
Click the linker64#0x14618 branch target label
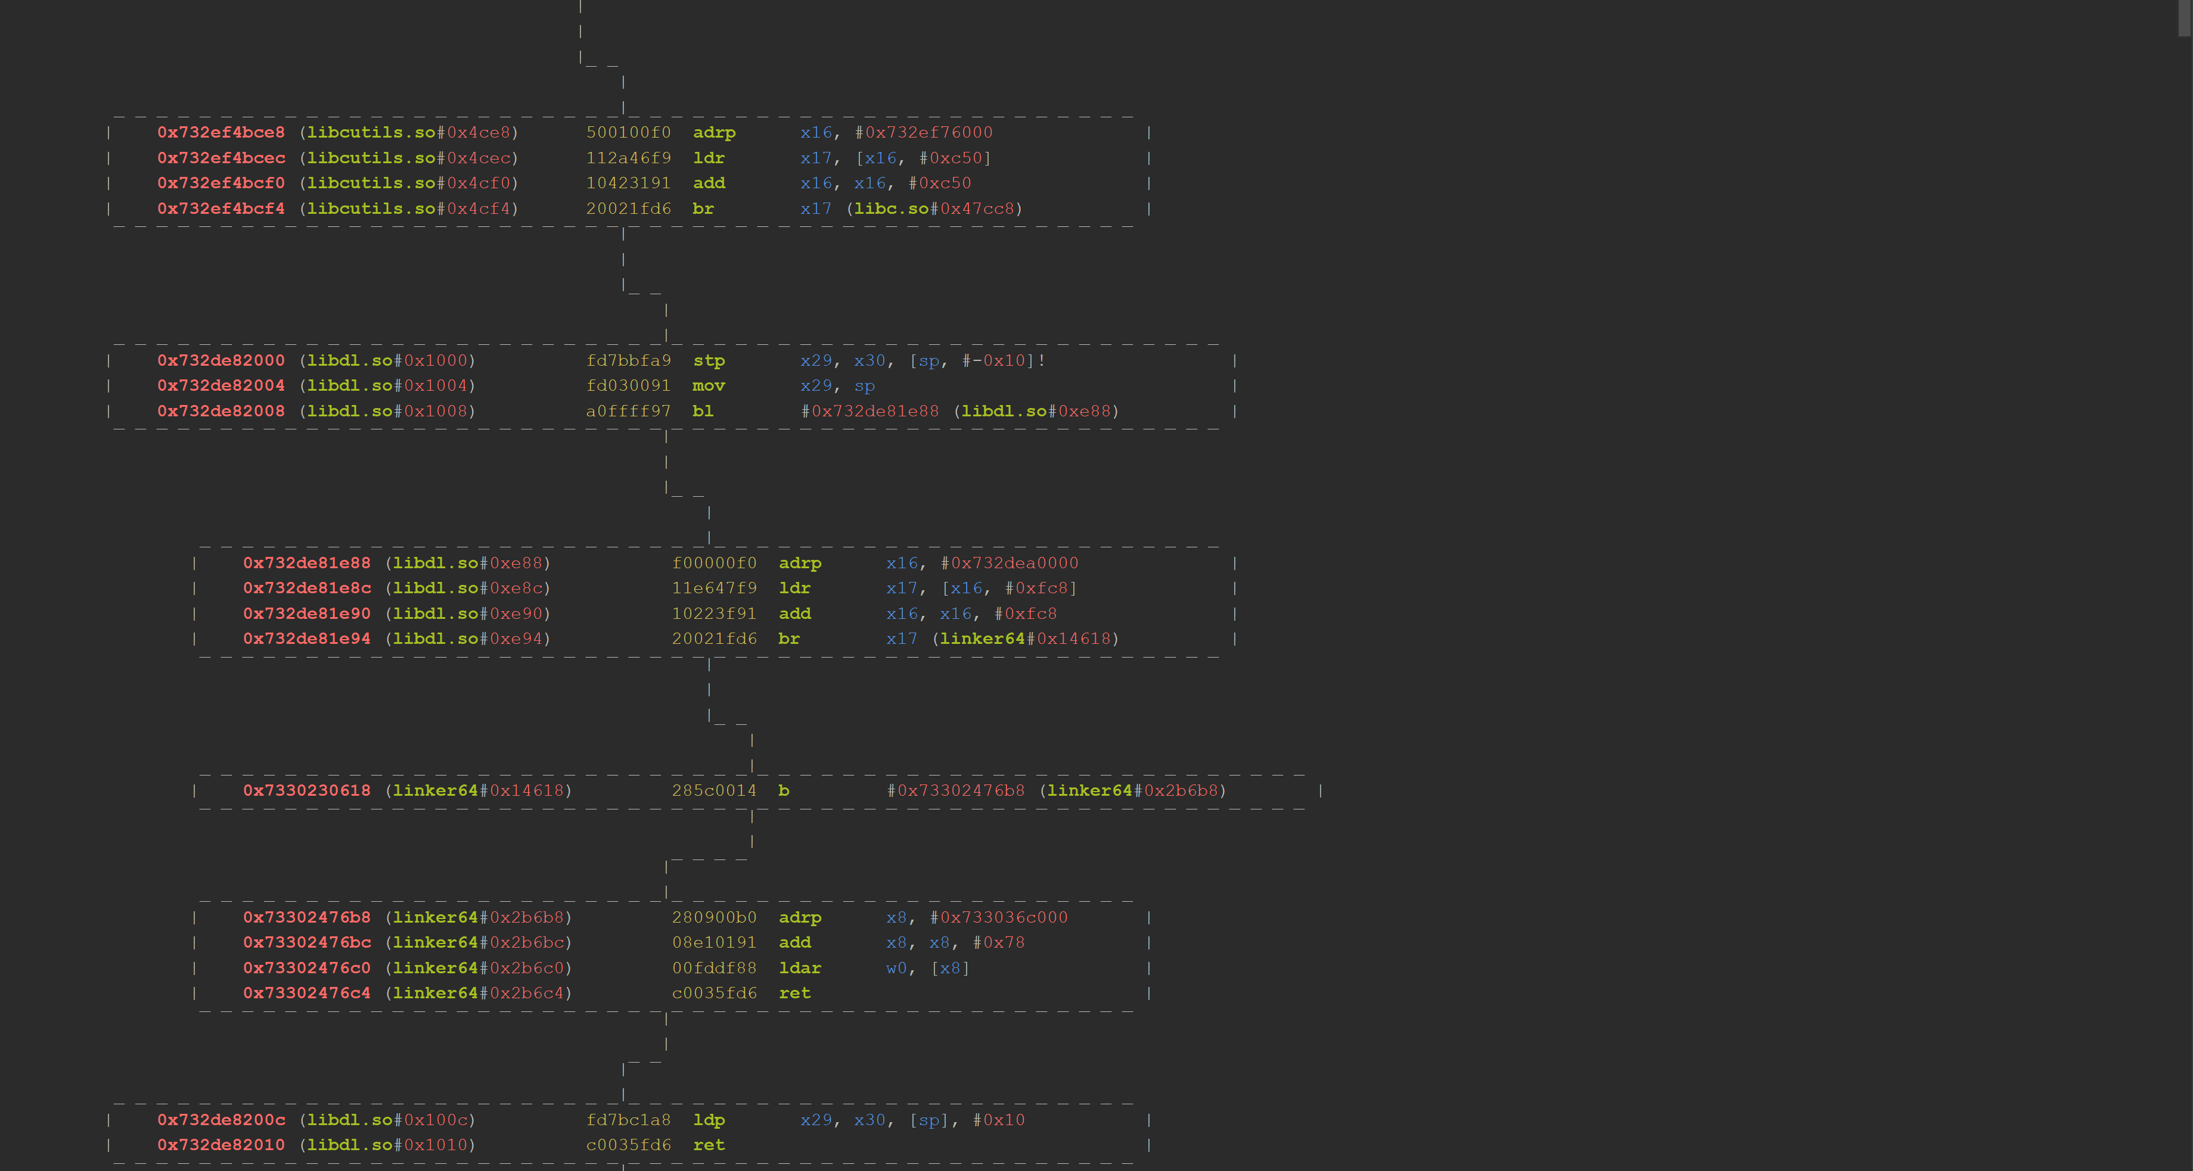(x=1025, y=639)
